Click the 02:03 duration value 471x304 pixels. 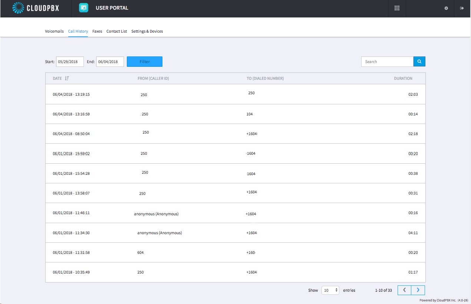(x=413, y=94)
